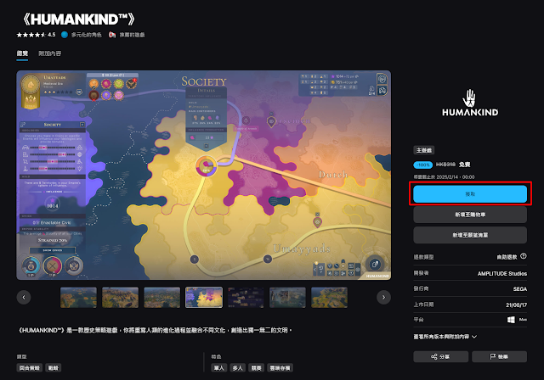
Task: Click the 多人 multiplayer feature tag
Action: (238, 368)
